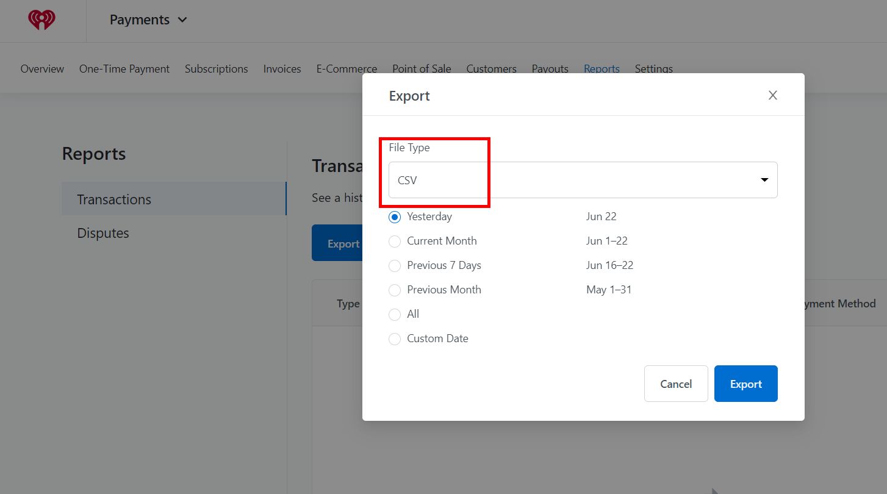Open the Subscriptions tab

click(x=217, y=69)
